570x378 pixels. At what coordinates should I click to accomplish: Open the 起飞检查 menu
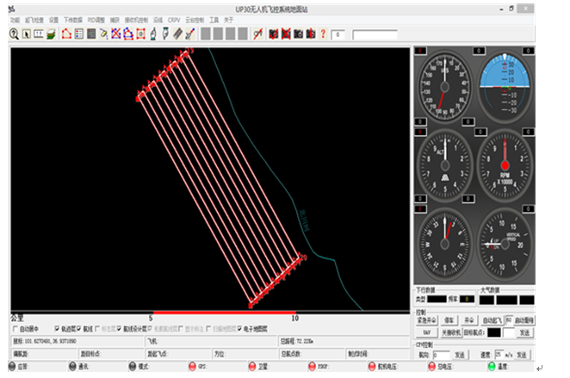pos(34,20)
